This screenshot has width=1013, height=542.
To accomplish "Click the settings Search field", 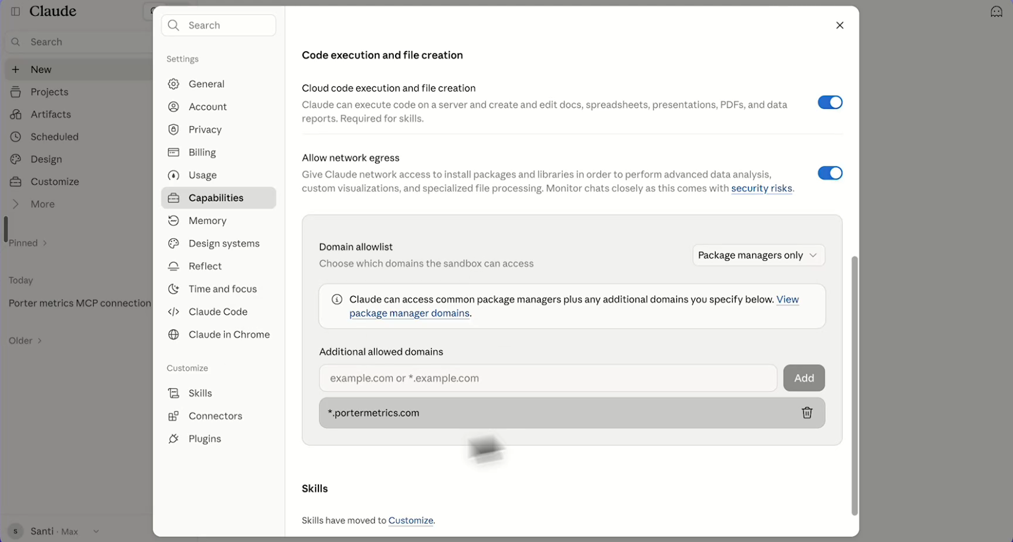I will tap(219, 25).
